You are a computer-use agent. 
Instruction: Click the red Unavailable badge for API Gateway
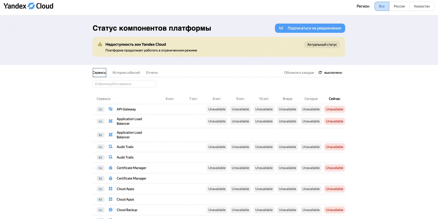click(x=334, y=109)
